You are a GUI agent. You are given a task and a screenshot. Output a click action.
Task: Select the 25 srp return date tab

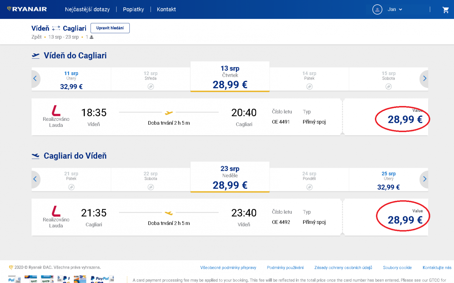click(389, 180)
